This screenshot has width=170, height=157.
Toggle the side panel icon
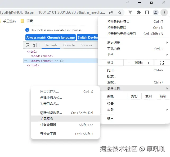[147, 12]
